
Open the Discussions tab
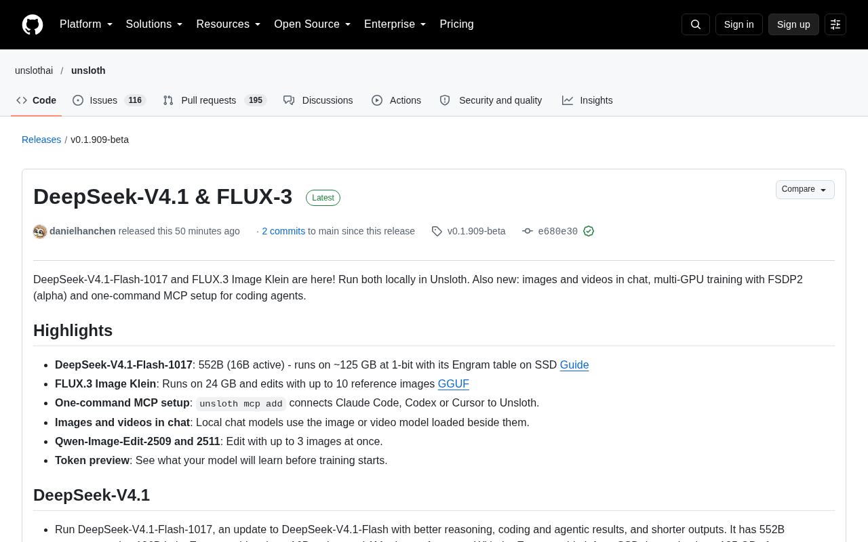pyautogui.click(x=318, y=100)
